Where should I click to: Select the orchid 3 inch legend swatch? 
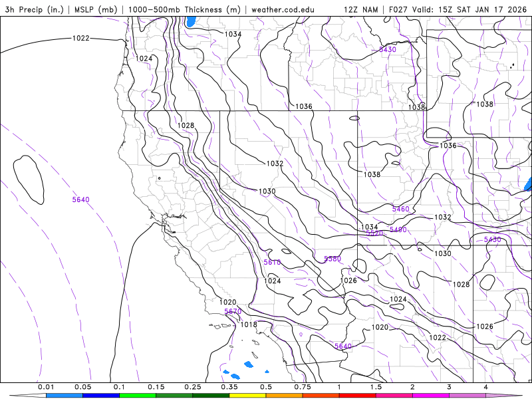pyautogui.click(x=467, y=396)
